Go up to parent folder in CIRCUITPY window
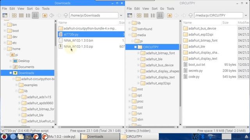 pyautogui.click(x=191, y=16)
